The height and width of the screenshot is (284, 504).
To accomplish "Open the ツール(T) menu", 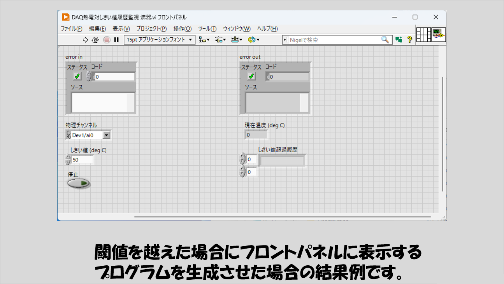I will pos(207,29).
